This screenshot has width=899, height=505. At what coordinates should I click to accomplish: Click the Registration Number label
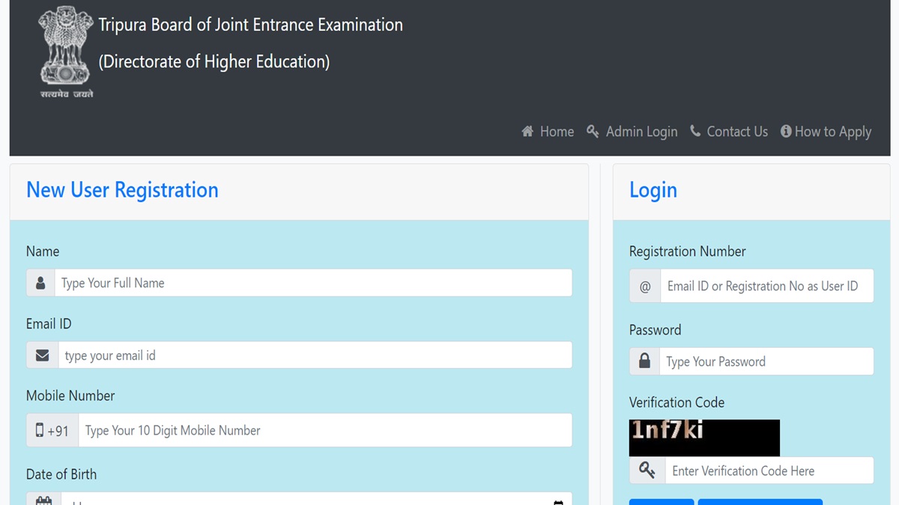click(688, 251)
